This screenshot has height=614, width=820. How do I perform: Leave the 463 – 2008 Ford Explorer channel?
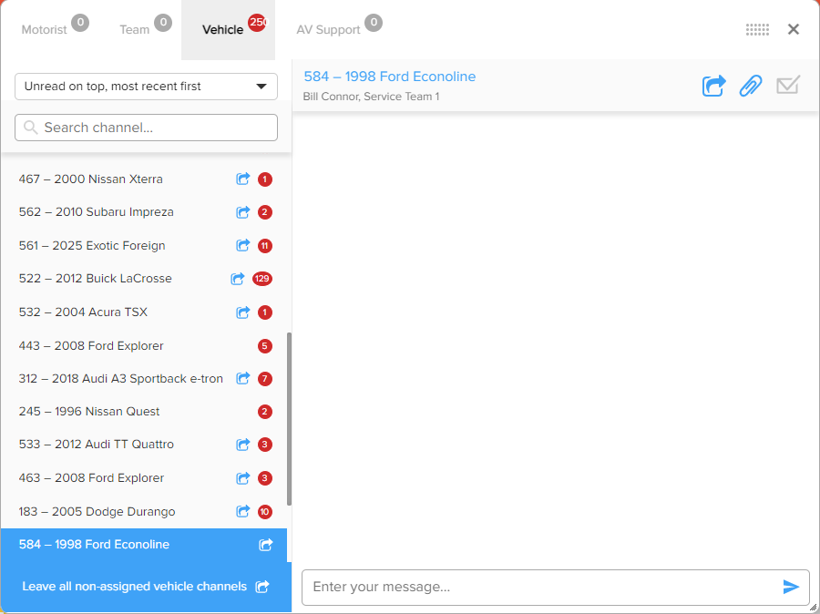click(x=242, y=477)
